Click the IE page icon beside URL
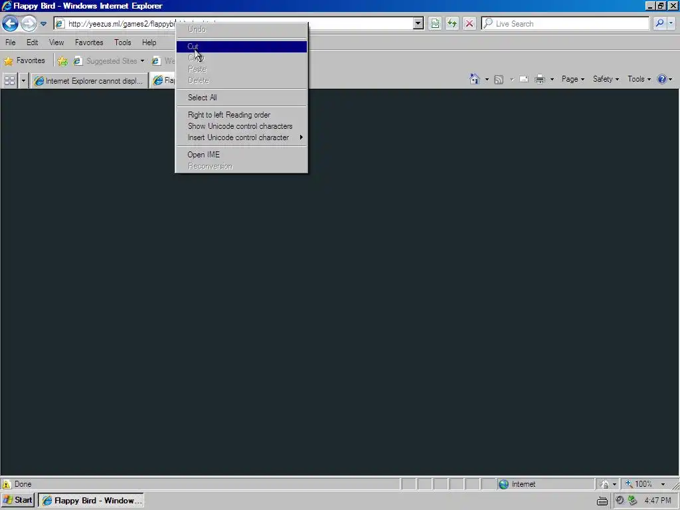This screenshot has width=680, height=510. (x=60, y=23)
